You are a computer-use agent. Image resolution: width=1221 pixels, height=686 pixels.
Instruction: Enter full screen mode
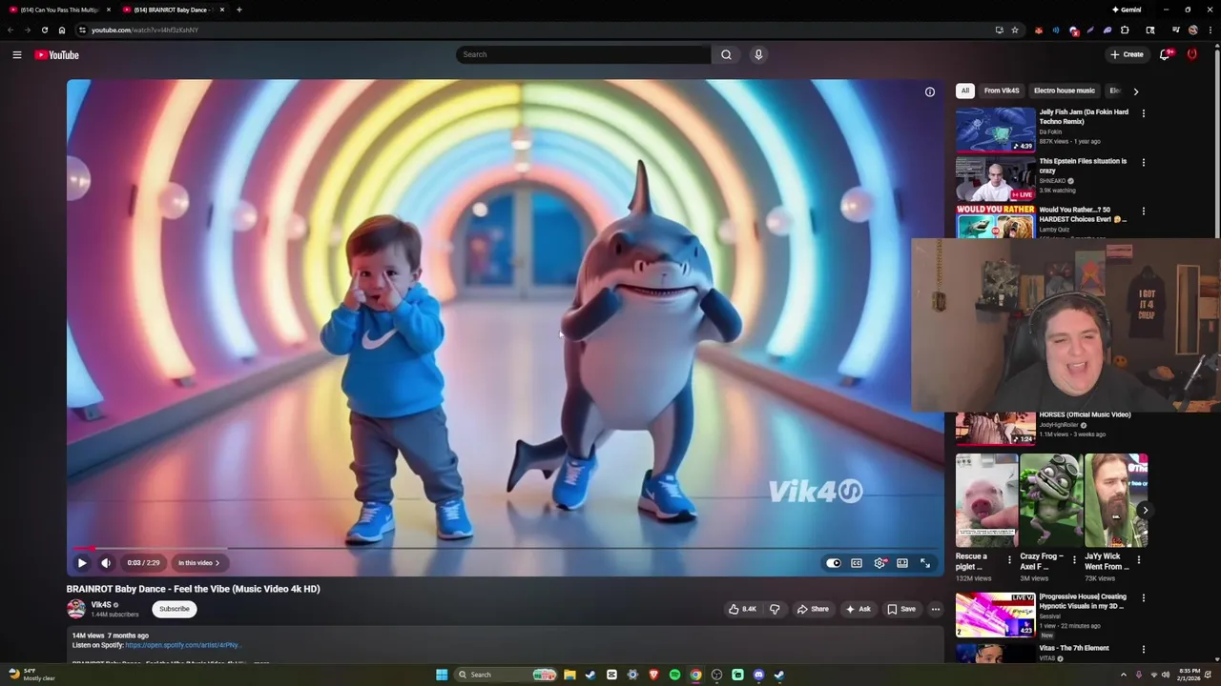click(x=925, y=563)
